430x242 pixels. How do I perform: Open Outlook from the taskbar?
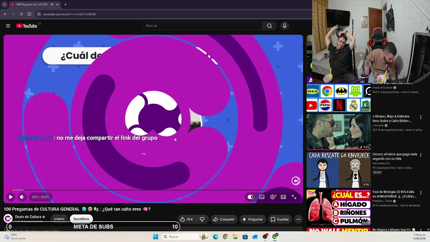click(x=255, y=237)
